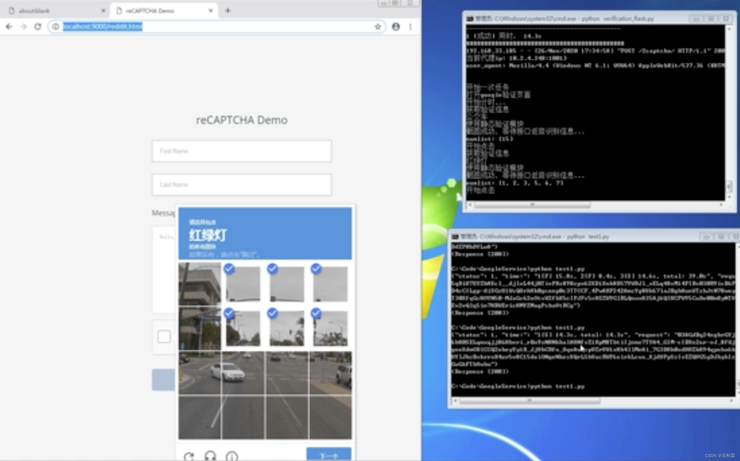Deselect second-row tile showing street trees

pyautogui.click(x=243, y=329)
